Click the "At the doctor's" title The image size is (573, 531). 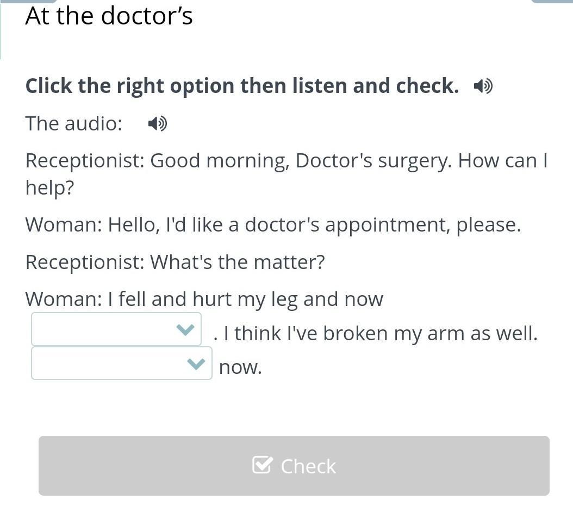[x=109, y=16]
